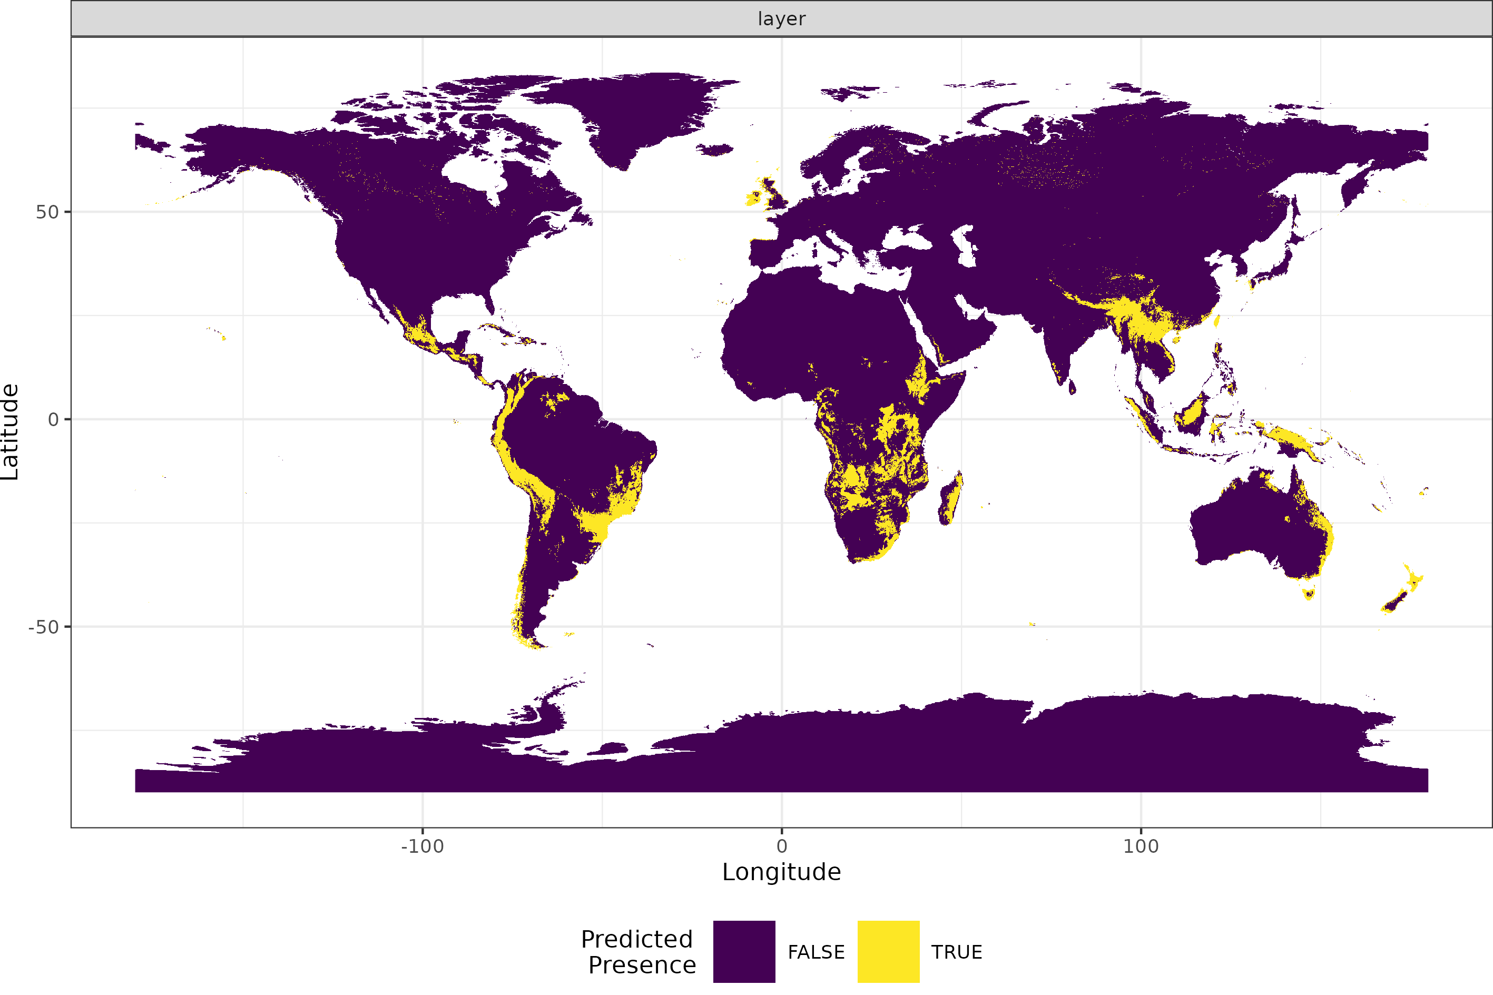Click the layer facet strip header
Screen dimensions: 1493x995
[x=782, y=18]
